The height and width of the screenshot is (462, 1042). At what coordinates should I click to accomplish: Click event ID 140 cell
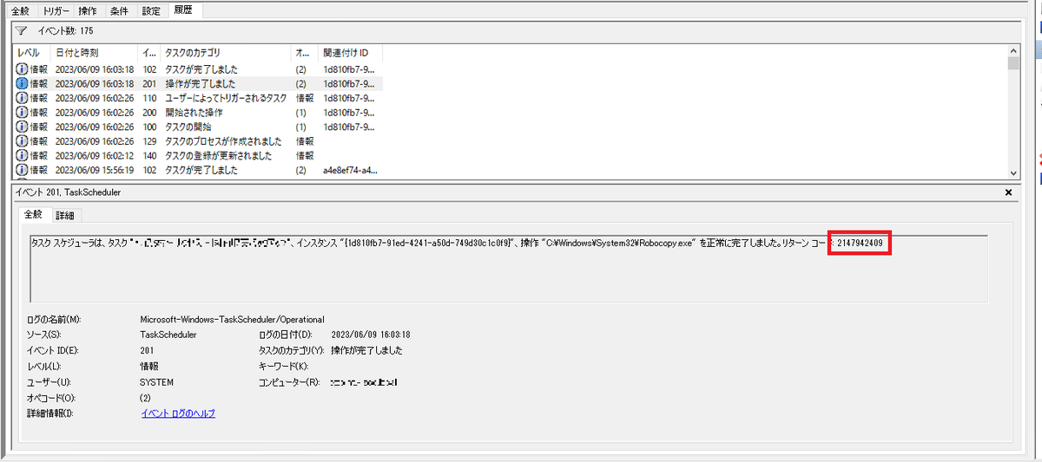pyautogui.click(x=148, y=156)
